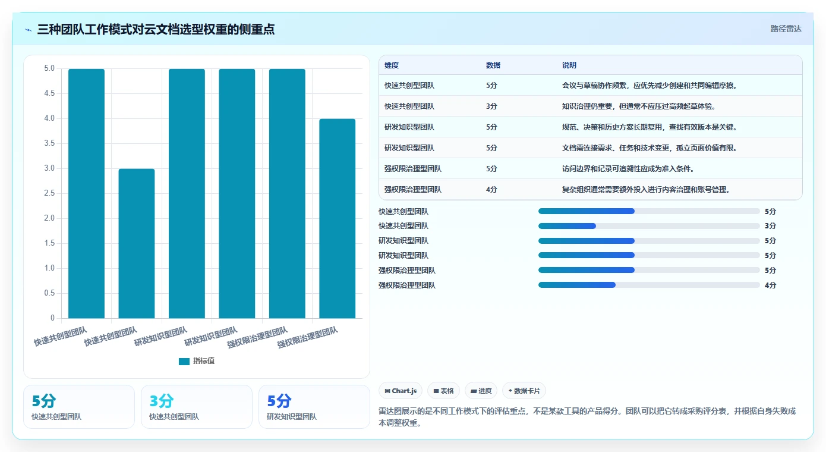Screen dimensions: 826x452
Task: Click the Chart.js chip
Action: [401, 391]
